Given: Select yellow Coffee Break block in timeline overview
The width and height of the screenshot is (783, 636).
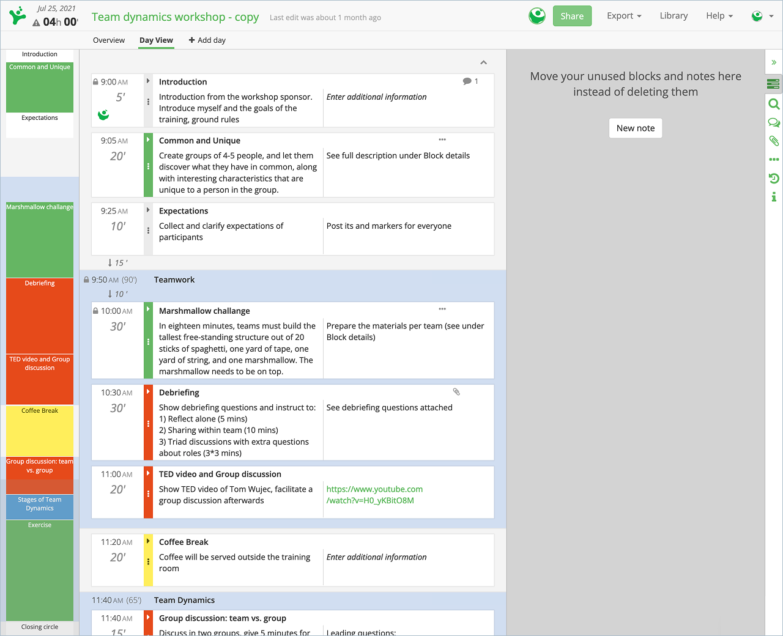Looking at the screenshot, I should pyautogui.click(x=40, y=431).
